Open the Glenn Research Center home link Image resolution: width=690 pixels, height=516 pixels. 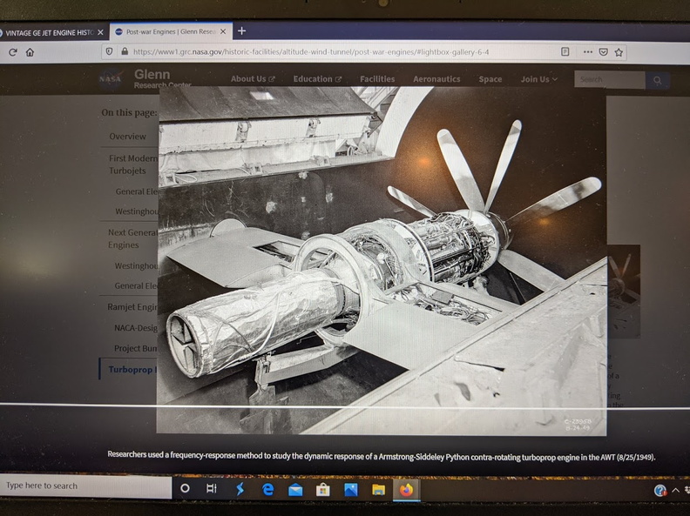tap(162, 78)
